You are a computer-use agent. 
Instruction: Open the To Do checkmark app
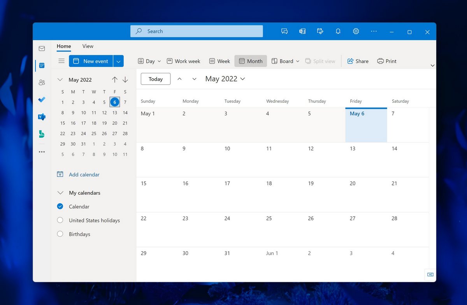pyautogui.click(x=42, y=100)
